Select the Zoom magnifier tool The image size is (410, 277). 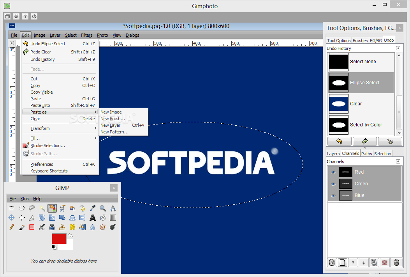pos(103,209)
